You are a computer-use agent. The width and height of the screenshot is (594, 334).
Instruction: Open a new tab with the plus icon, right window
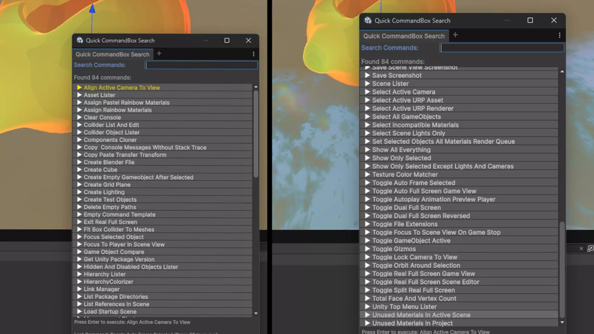(x=455, y=35)
